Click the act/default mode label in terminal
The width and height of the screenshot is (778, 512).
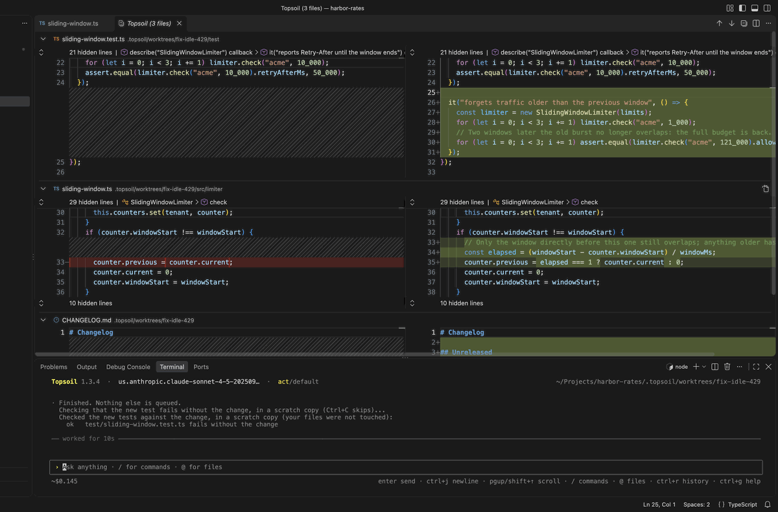(x=298, y=382)
